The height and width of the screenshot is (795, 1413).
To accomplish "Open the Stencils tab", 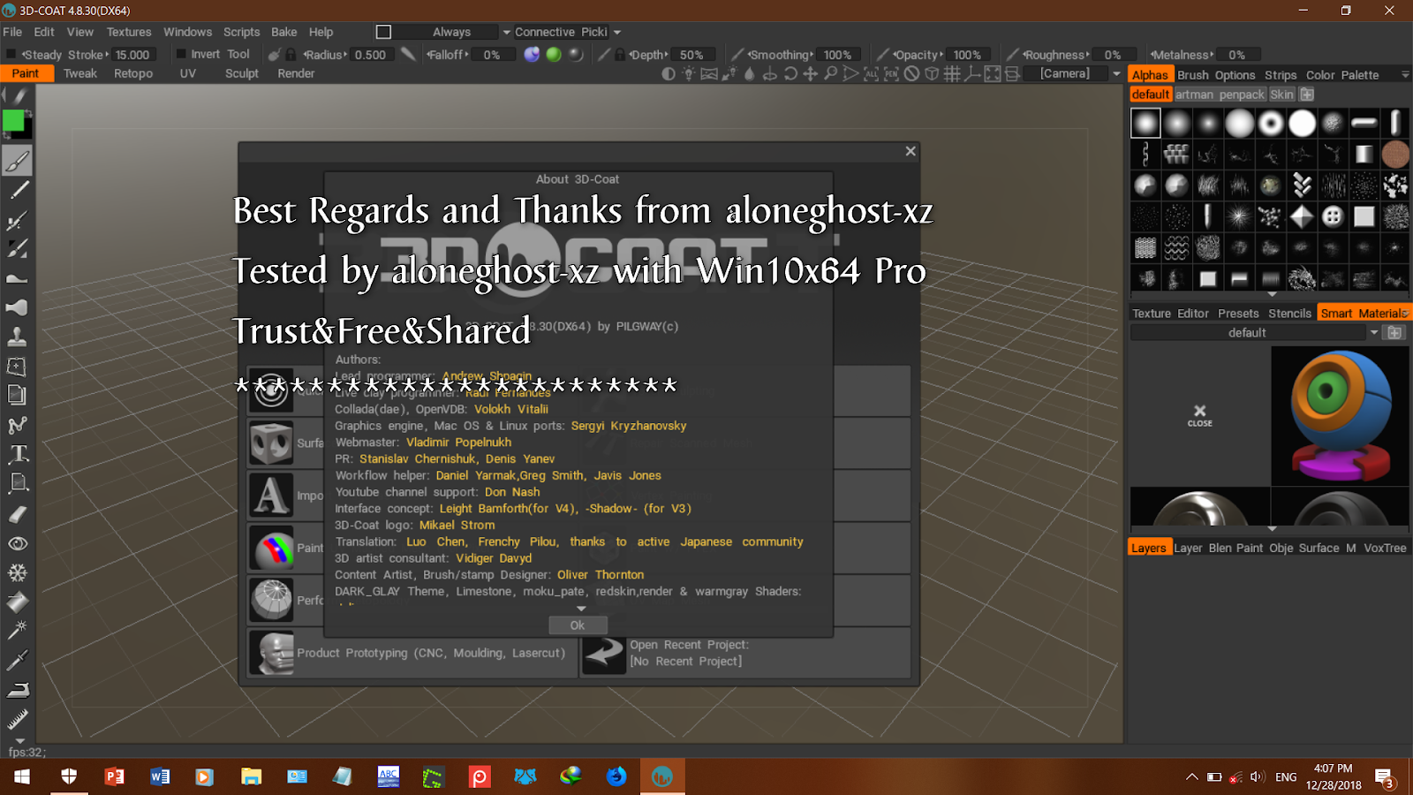I will 1289,314.
